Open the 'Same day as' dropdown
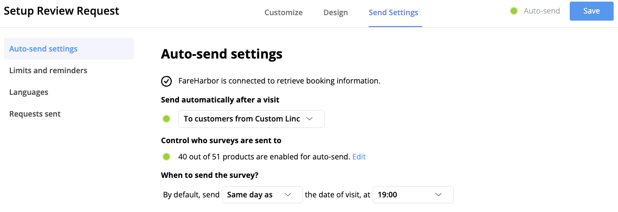 (262, 195)
